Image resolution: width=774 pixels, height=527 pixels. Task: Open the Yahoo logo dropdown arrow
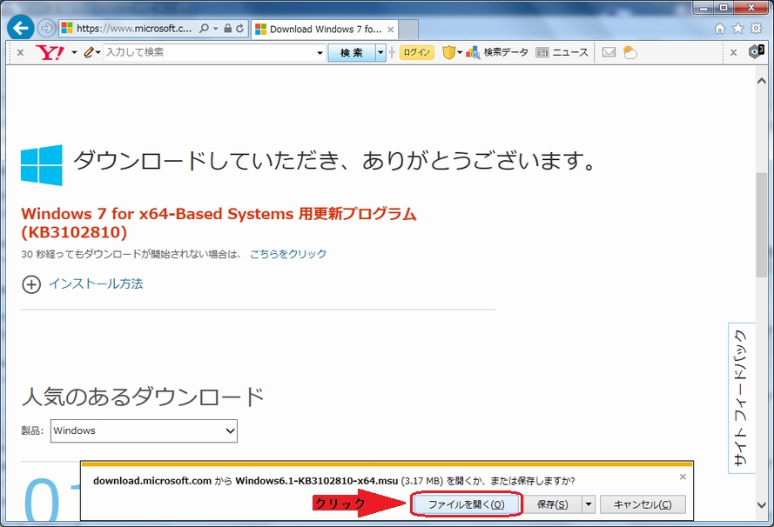(x=74, y=52)
